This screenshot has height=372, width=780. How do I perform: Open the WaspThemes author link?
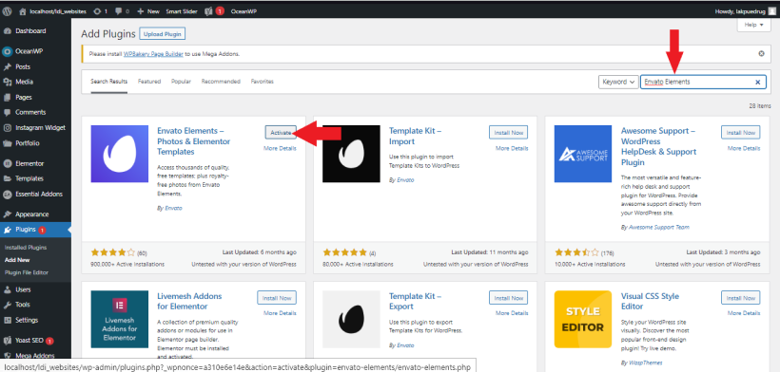[646, 363]
